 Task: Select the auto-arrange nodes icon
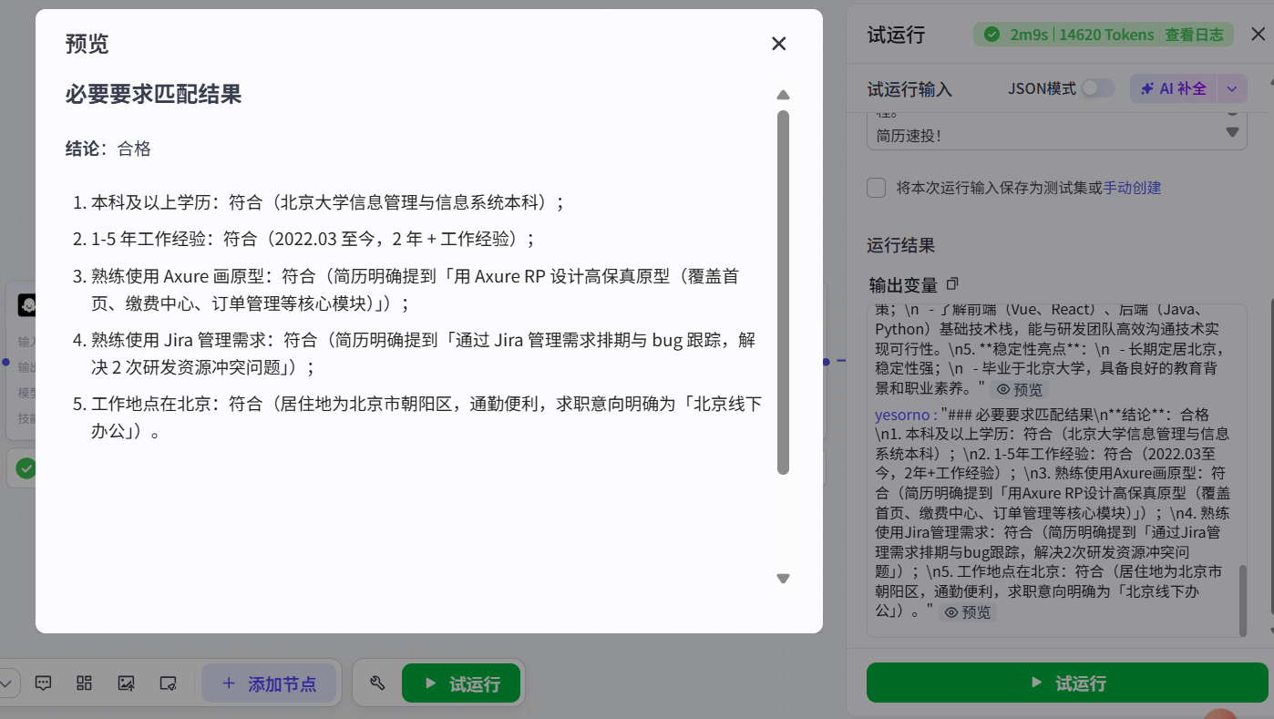(x=83, y=683)
